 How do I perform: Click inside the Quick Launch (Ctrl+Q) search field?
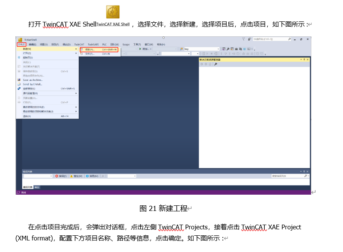270,39
